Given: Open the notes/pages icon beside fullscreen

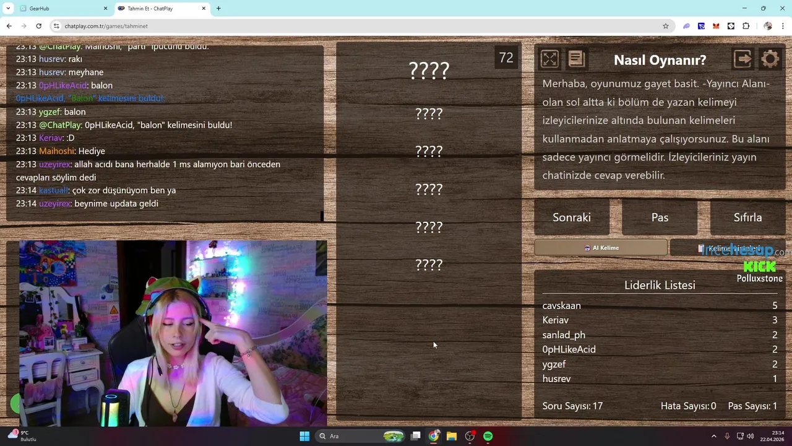Looking at the screenshot, I should coord(576,59).
